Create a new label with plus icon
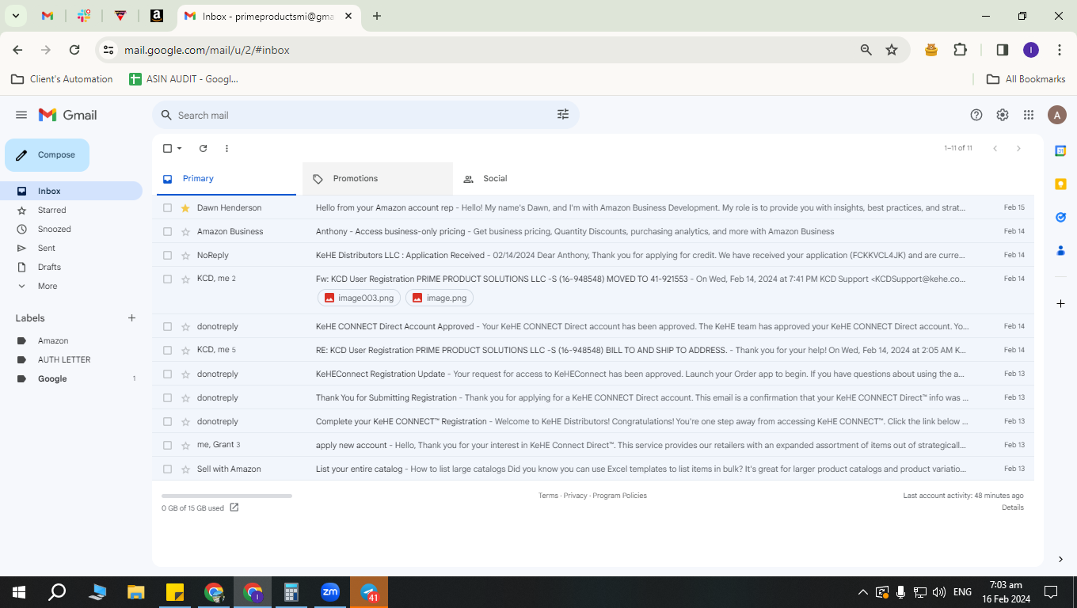The width and height of the screenshot is (1077, 608). pos(131,318)
